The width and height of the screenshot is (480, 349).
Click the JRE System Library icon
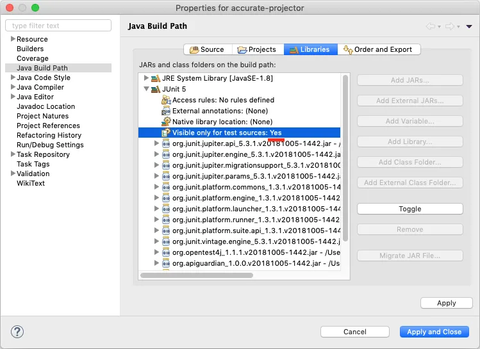[156, 79]
